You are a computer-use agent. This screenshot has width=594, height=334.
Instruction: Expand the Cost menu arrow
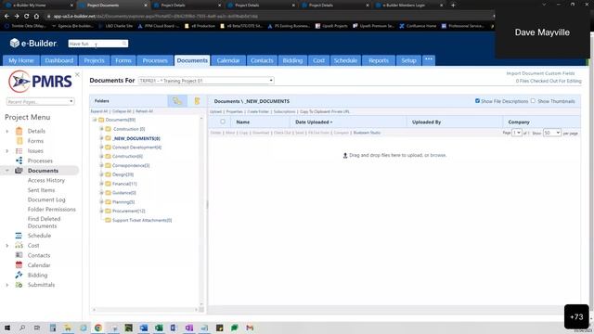[x=6, y=245]
